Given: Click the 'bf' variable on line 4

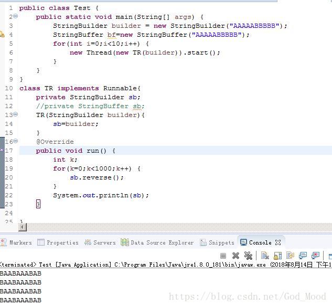Looking at the screenshot, I should [112, 35].
